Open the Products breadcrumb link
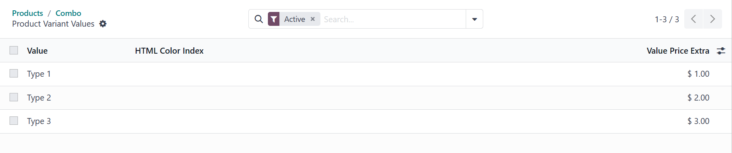 coord(27,13)
